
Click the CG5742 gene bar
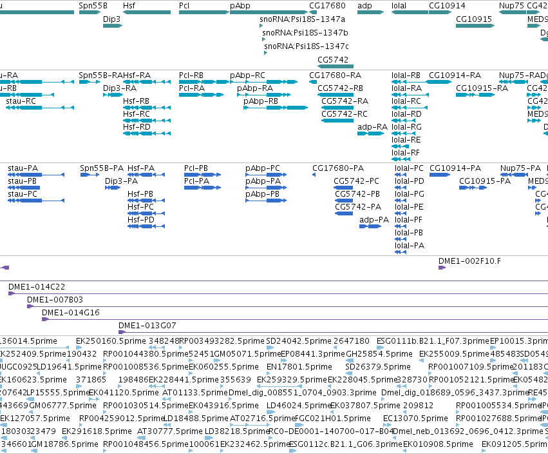(x=335, y=66)
